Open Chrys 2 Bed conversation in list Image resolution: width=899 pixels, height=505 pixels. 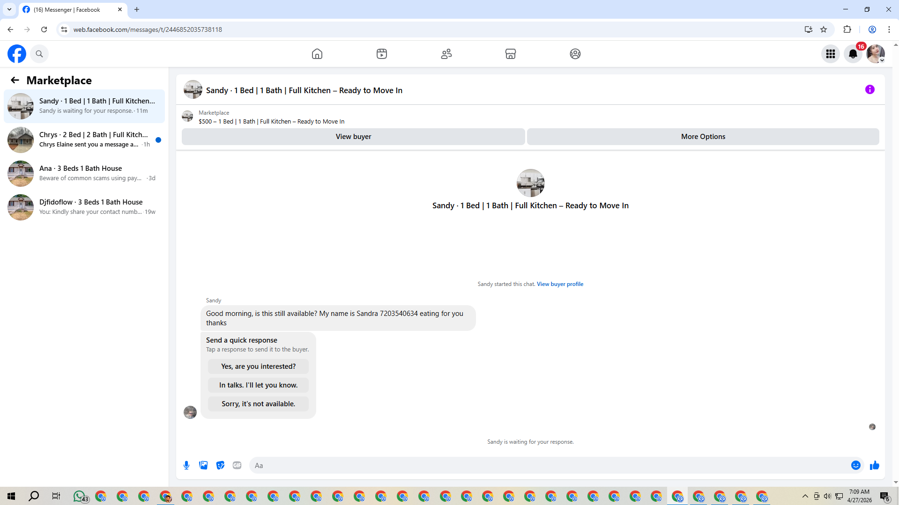[84, 140]
